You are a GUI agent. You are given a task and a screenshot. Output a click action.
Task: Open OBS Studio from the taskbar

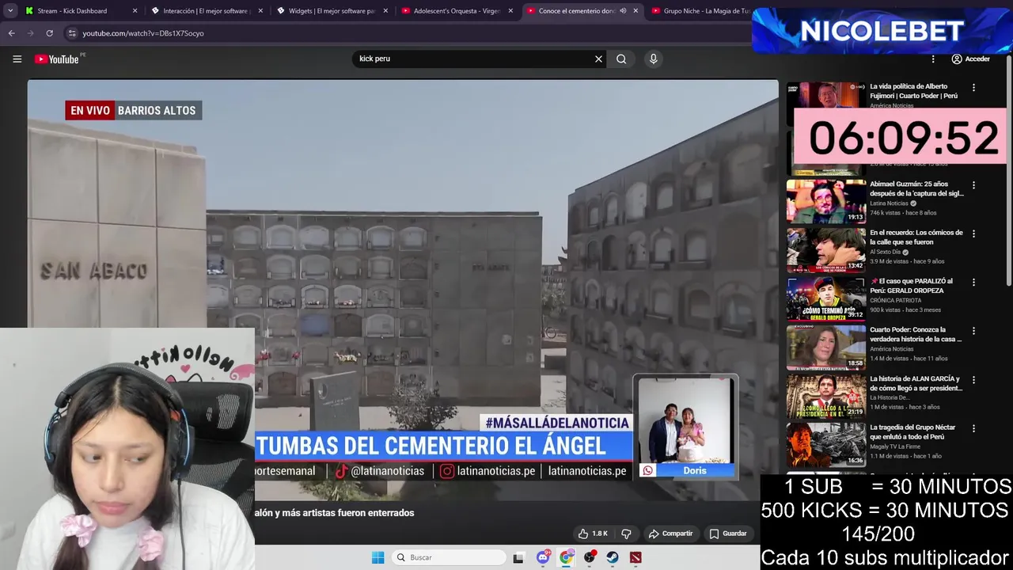click(590, 557)
